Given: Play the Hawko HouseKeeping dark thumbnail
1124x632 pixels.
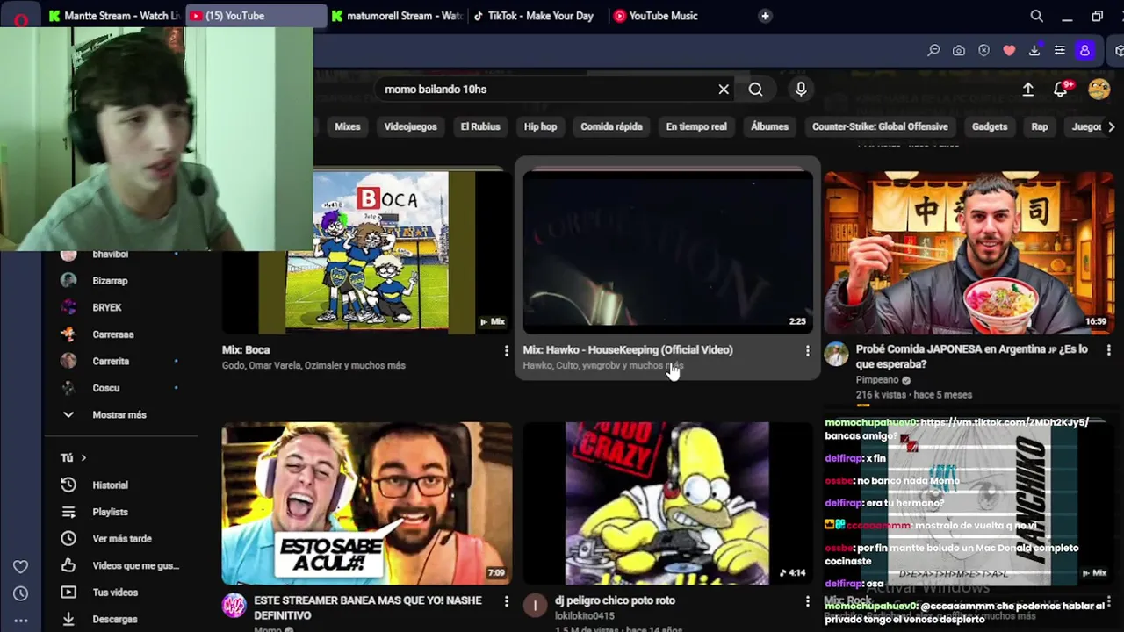Looking at the screenshot, I should point(667,253).
